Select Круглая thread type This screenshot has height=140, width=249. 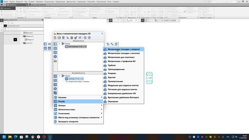point(124,77)
